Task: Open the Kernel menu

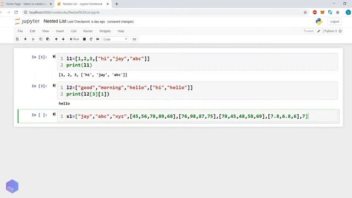Action: 88,31
